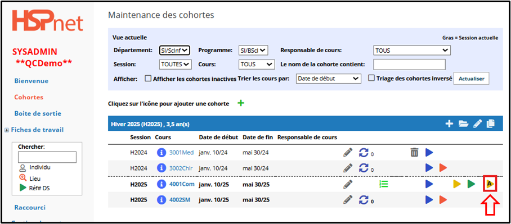
Task: Expand Fiches de travail in sidebar
Action: point(7,130)
